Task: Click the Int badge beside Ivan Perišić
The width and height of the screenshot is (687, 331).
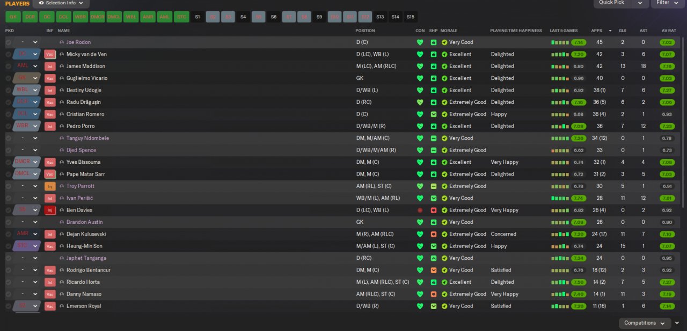Action: 50,198
